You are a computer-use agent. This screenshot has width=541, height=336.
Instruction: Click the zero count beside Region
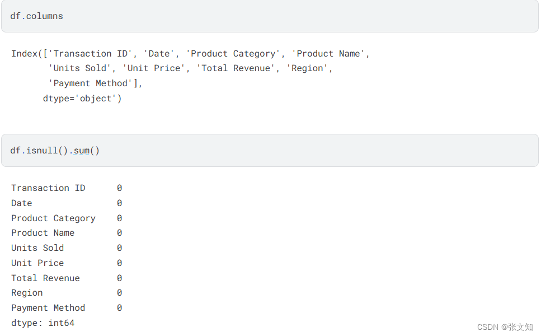119,292
